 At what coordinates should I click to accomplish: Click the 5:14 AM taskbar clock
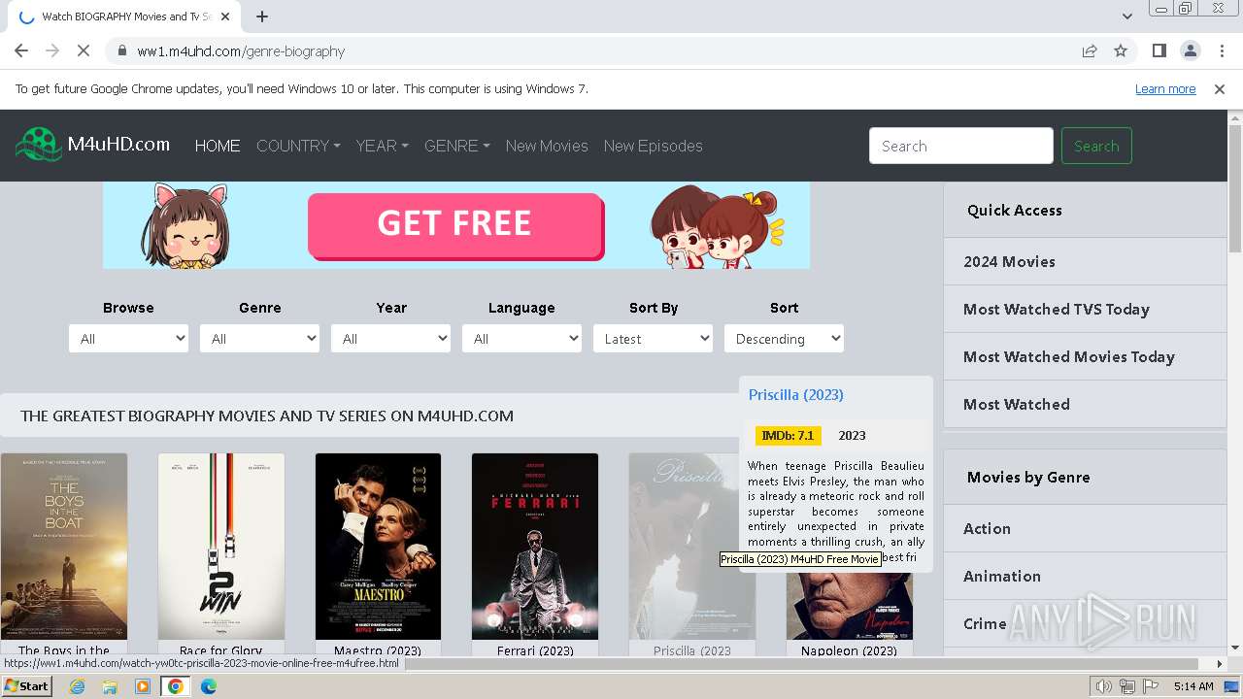click(1193, 686)
